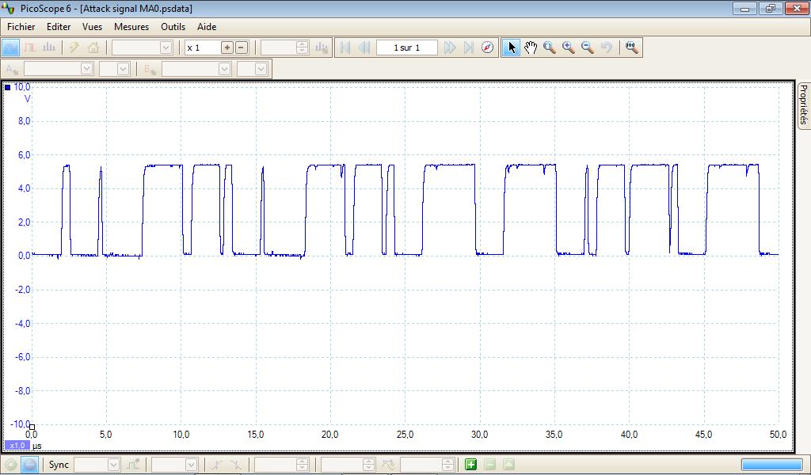
Task: Click the advanced trigger edge icon
Action: [133, 465]
